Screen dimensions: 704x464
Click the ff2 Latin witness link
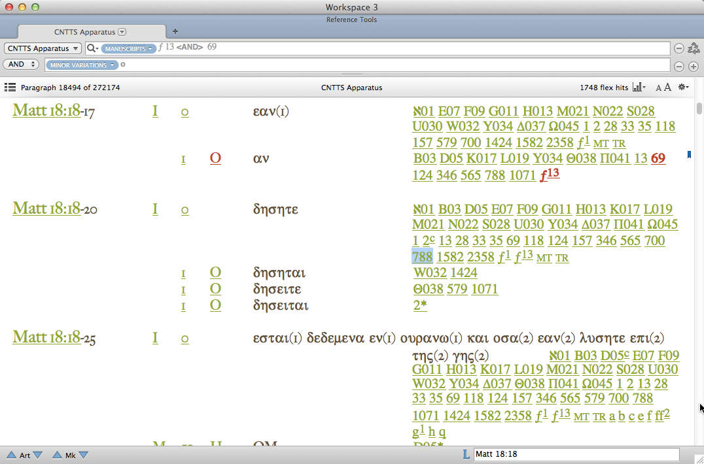click(662, 416)
